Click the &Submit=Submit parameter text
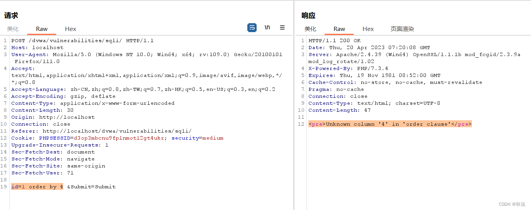The height and width of the screenshot is (210, 531). pyautogui.click(x=91, y=187)
